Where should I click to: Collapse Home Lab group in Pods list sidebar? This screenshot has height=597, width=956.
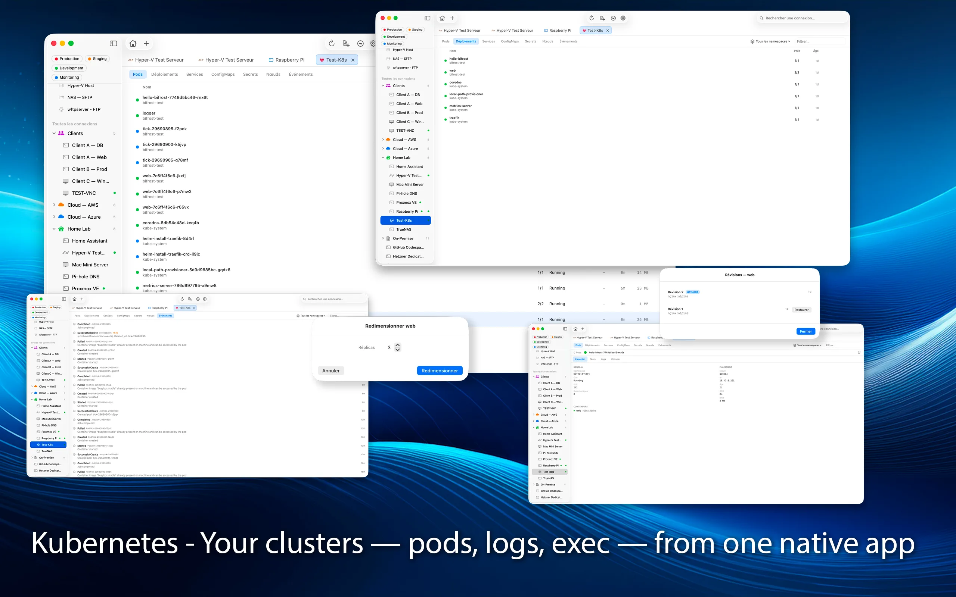tap(54, 229)
